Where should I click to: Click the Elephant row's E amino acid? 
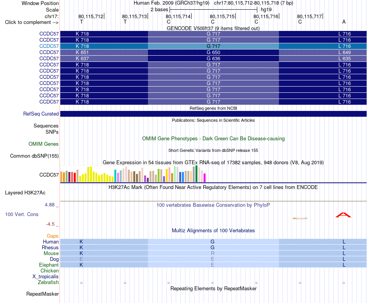pyautogui.click(x=212, y=265)
